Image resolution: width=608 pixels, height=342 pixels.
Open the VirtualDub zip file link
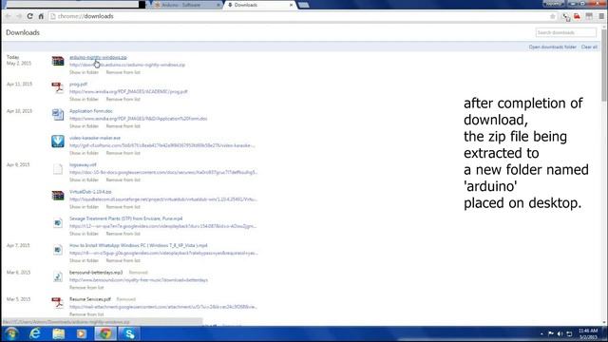click(x=90, y=192)
